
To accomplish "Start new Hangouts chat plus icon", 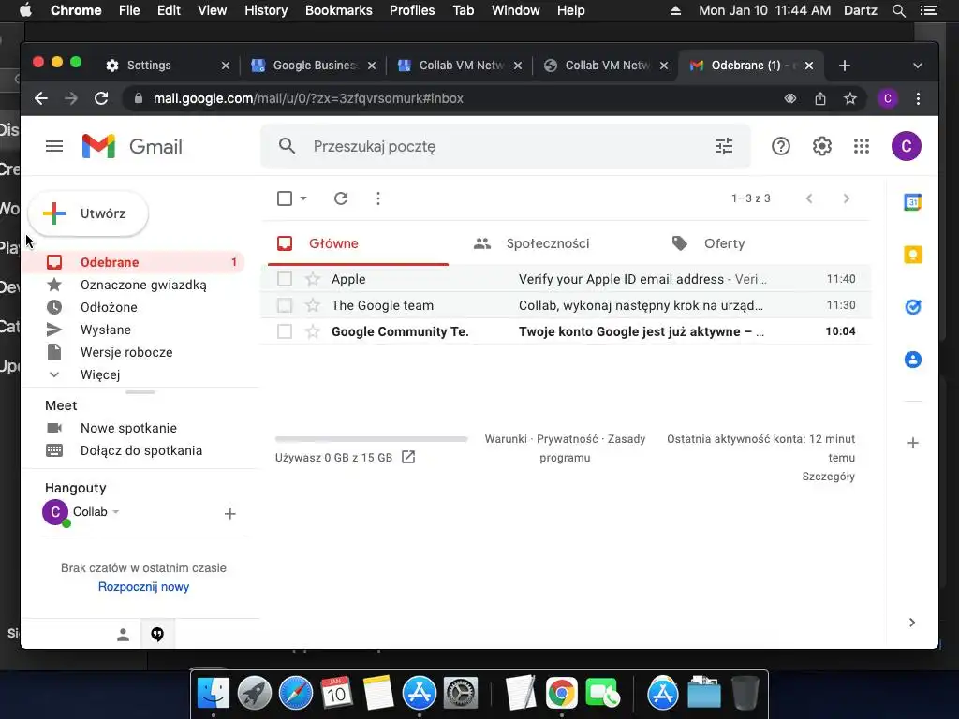I will pos(230,514).
